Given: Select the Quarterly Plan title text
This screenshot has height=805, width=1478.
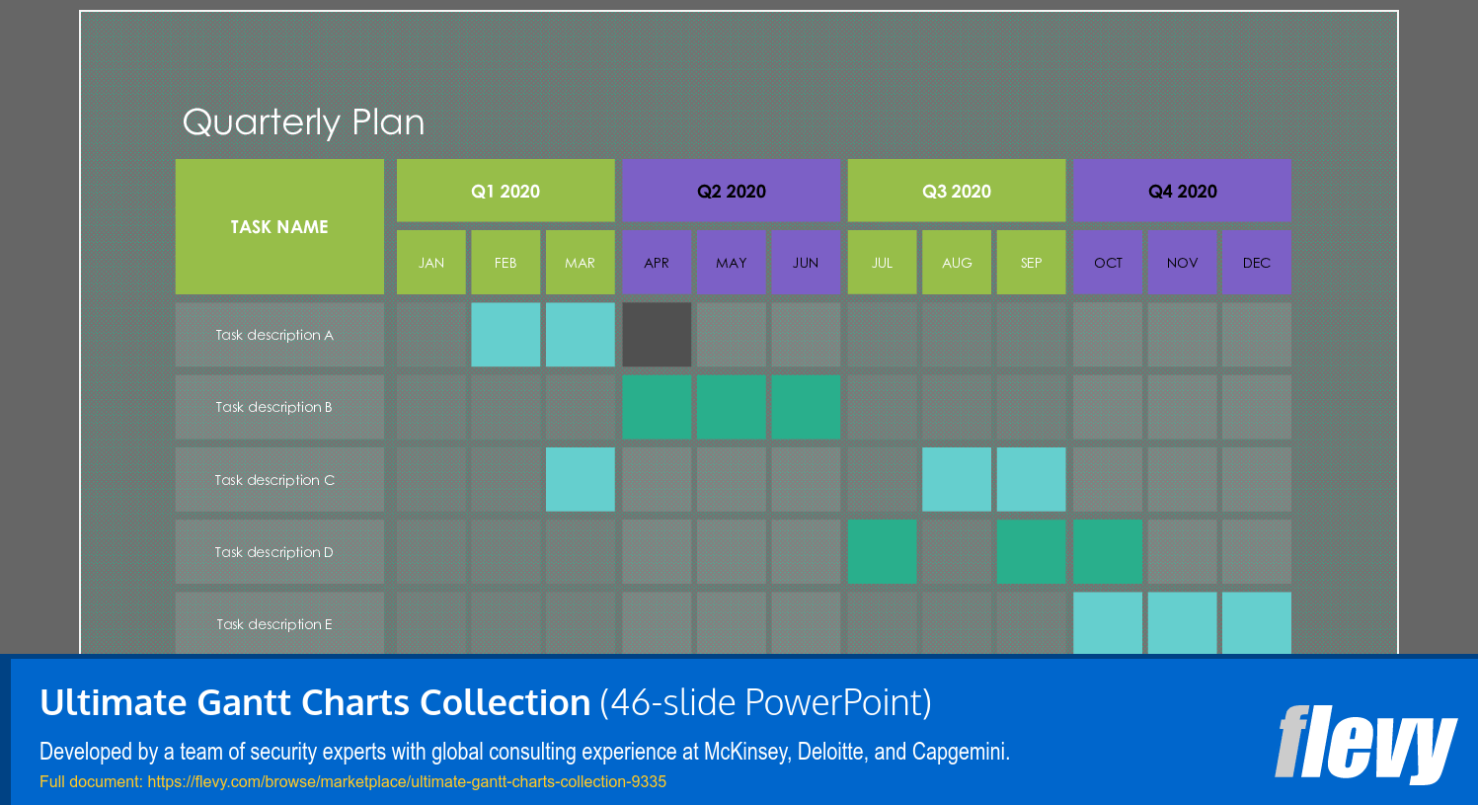Looking at the screenshot, I should pos(303,122).
